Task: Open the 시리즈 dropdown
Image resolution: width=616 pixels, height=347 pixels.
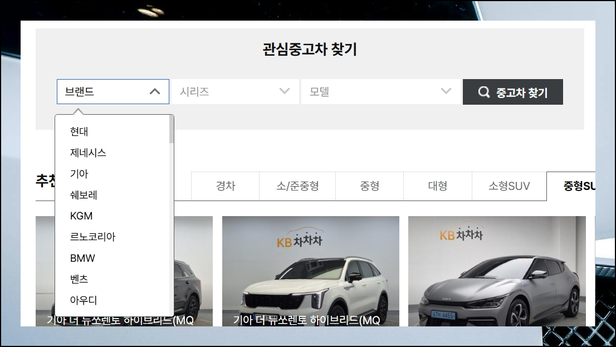Action: click(235, 91)
